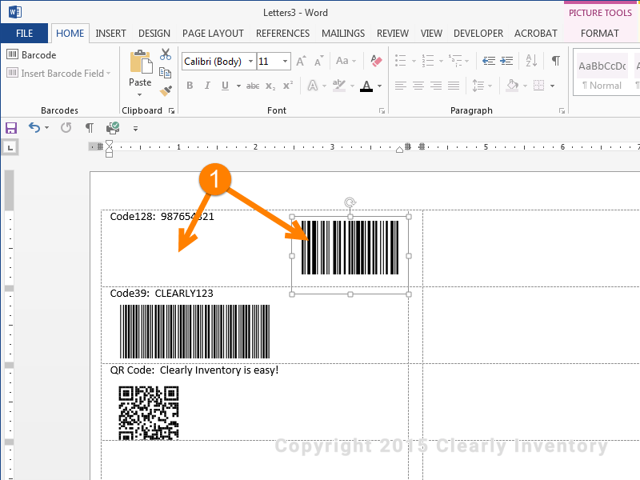Expand the font name dropdown arrow

coord(251,62)
